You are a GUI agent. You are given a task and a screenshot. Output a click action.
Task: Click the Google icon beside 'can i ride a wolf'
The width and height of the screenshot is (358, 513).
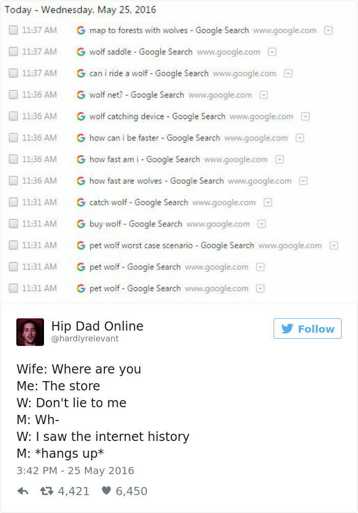82,73
